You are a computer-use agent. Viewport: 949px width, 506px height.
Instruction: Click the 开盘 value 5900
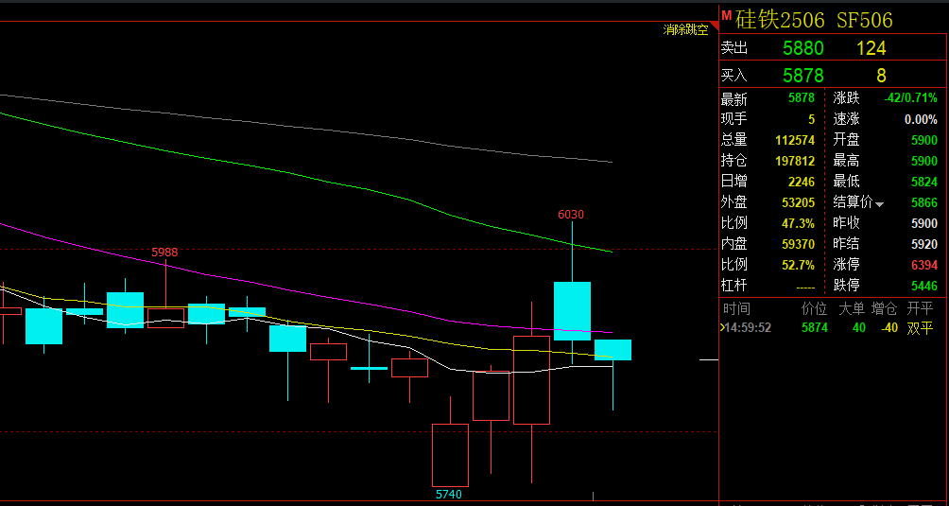924,140
